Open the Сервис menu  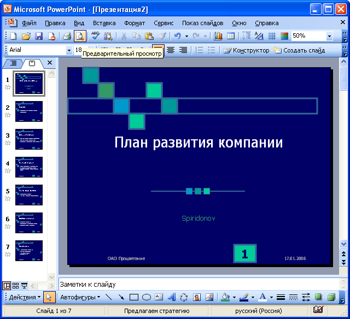164,23
